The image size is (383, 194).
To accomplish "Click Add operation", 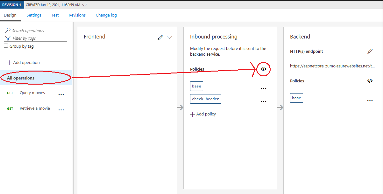I will [x=24, y=63].
